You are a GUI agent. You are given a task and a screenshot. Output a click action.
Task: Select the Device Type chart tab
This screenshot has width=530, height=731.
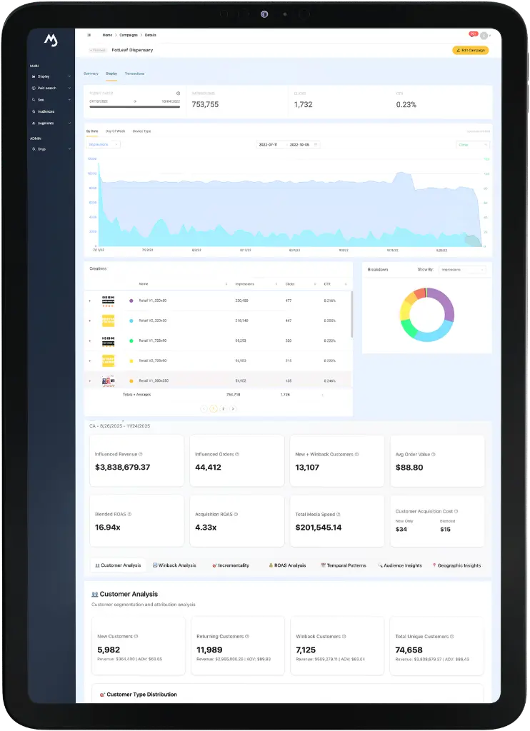(x=141, y=131)
